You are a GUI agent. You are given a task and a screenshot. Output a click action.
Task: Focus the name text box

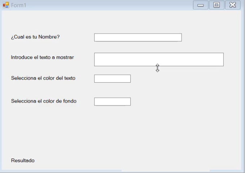[x=138, y=38]
